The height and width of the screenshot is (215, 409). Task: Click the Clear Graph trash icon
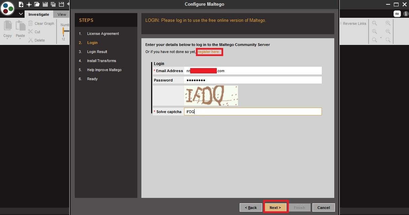(31, 23)
